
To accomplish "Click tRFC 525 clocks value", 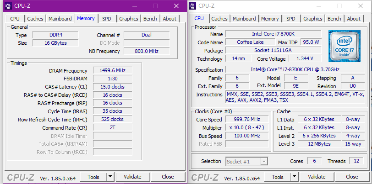I will coord(112,119).
